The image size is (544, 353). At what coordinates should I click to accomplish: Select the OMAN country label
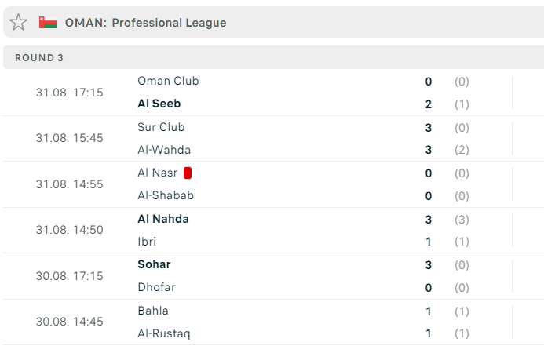pyautogui.click(x=86, y=23)
